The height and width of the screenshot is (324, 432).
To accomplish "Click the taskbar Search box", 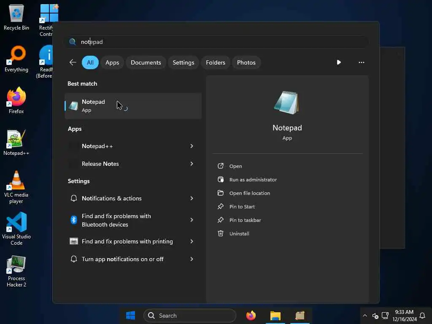I will (x=189, y=316).
